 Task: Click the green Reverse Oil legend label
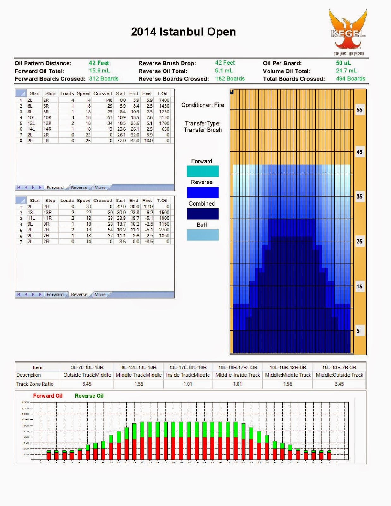89,396
